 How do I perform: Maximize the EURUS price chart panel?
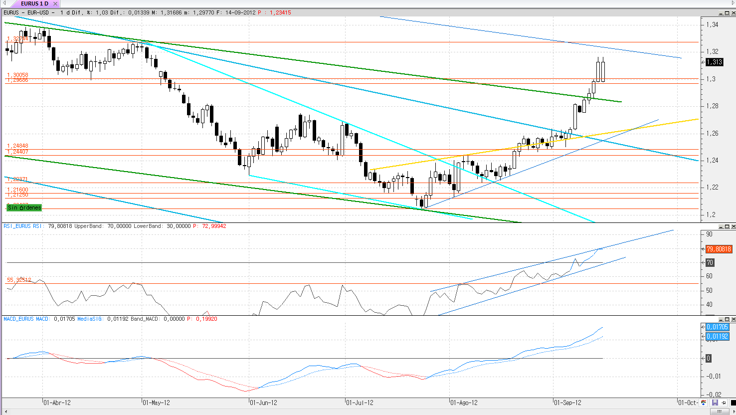pos(727,12)
